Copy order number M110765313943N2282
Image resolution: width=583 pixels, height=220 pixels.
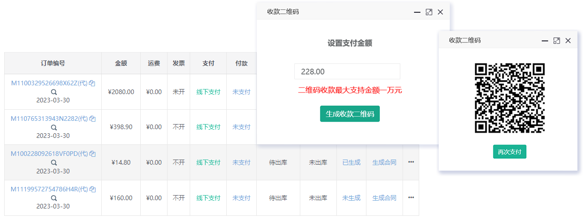tap(92, 119)
